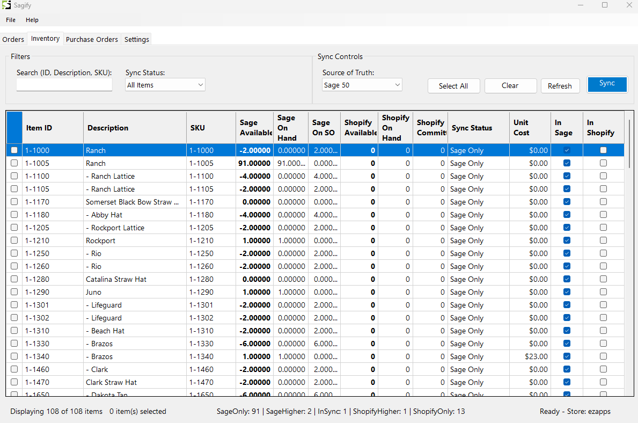Click the Select All button
Image resolution: width=638 pixels, height=423 pixels.
453,86
